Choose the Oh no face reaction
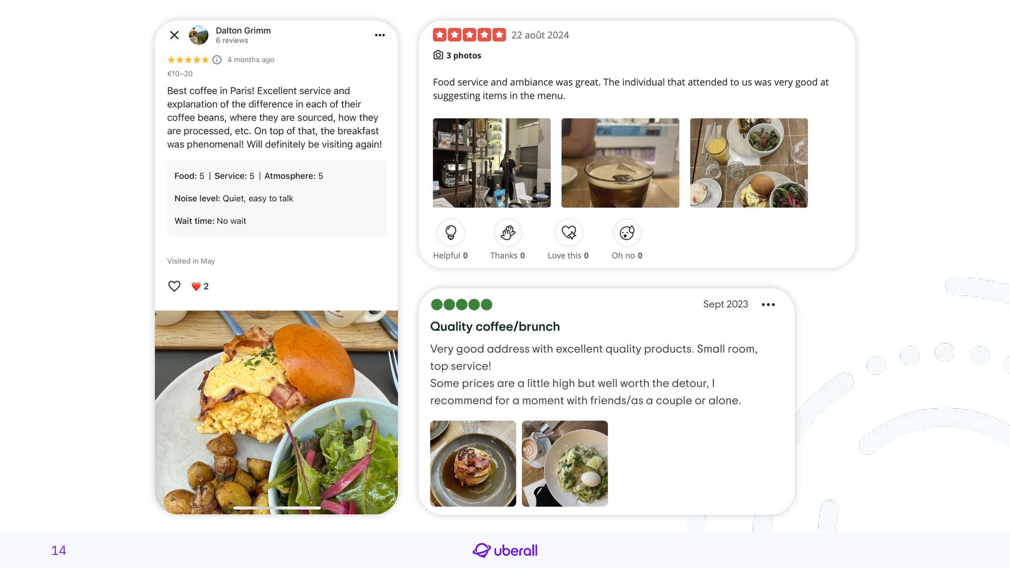The width and height of the screenshot is (1010, 568). (627, 232)
